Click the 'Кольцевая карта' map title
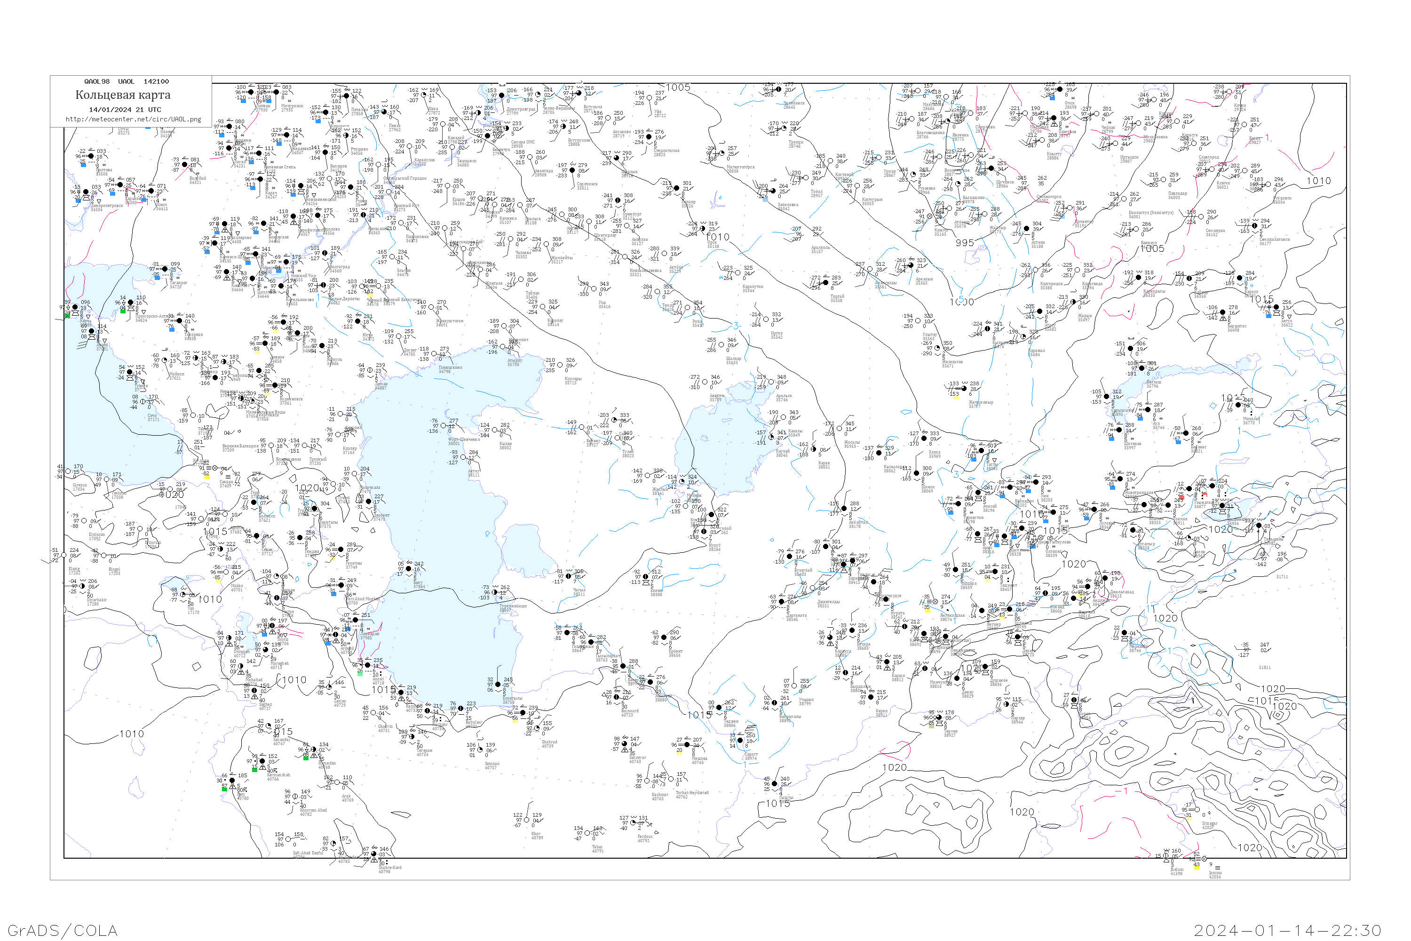The width and height of the screenshot is (1411, 941). (x=123, y=95)
